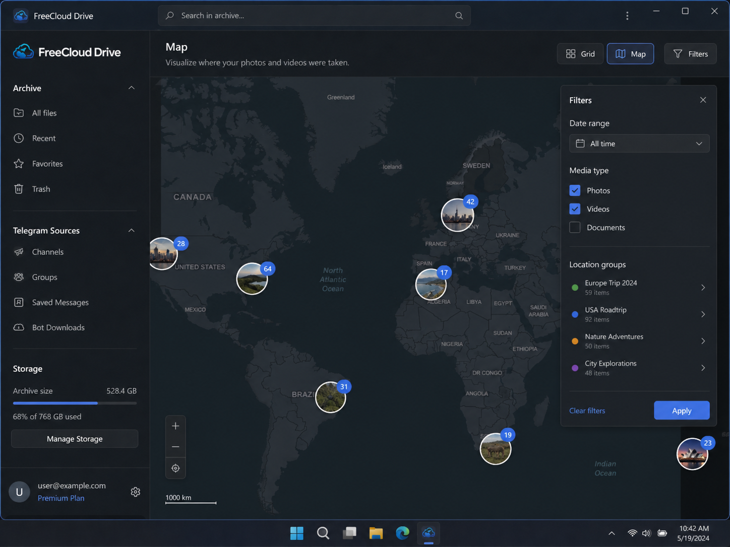730x547 pixels.
Task: Switch to Grid view
Action: click(580, 54)
